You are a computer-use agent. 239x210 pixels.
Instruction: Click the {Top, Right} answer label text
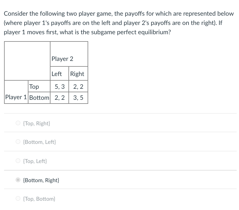click(x=37, y=123)
